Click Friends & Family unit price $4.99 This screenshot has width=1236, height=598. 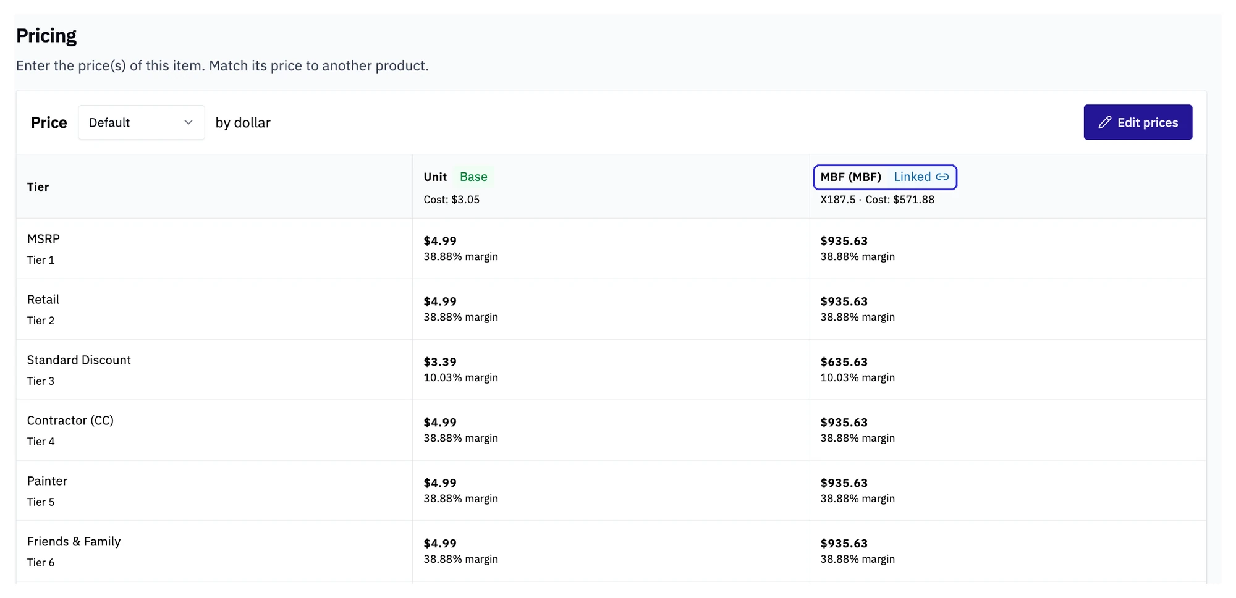tap(440, 544)
